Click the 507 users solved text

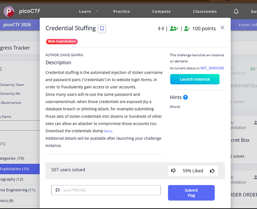point(68,170)
